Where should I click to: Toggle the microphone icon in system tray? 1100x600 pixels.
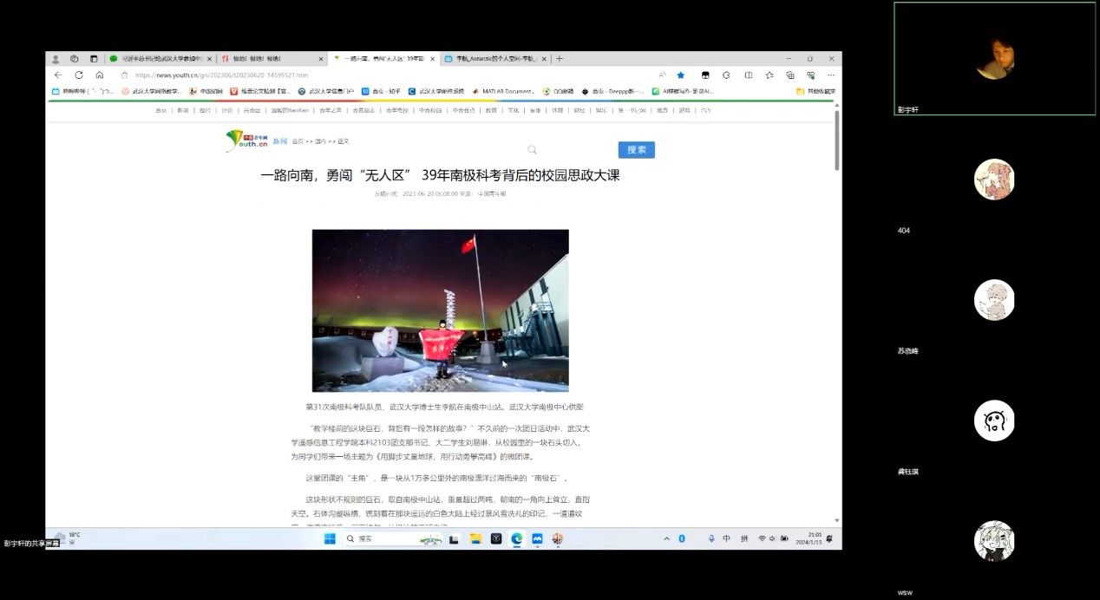pos(711,538)
